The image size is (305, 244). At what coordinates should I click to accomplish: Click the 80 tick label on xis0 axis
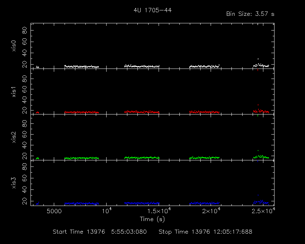tap(24, 30)
